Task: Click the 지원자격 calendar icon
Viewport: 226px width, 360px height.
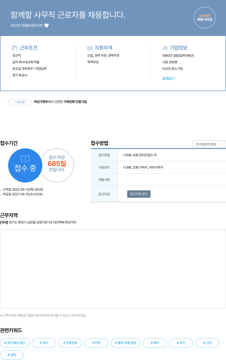Action: click(90, 48)
